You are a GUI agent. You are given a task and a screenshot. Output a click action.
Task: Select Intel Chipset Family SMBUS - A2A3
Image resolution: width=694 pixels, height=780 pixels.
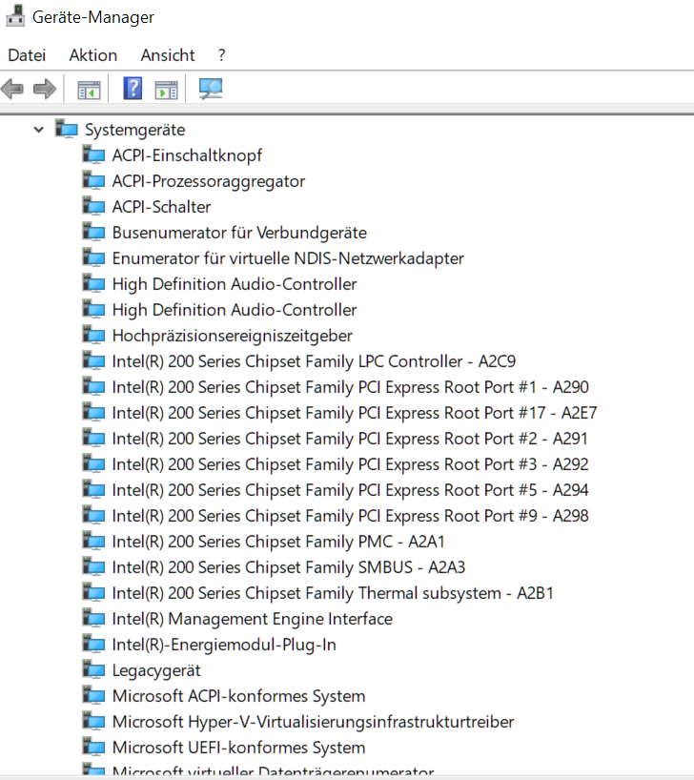coord(289,567)
